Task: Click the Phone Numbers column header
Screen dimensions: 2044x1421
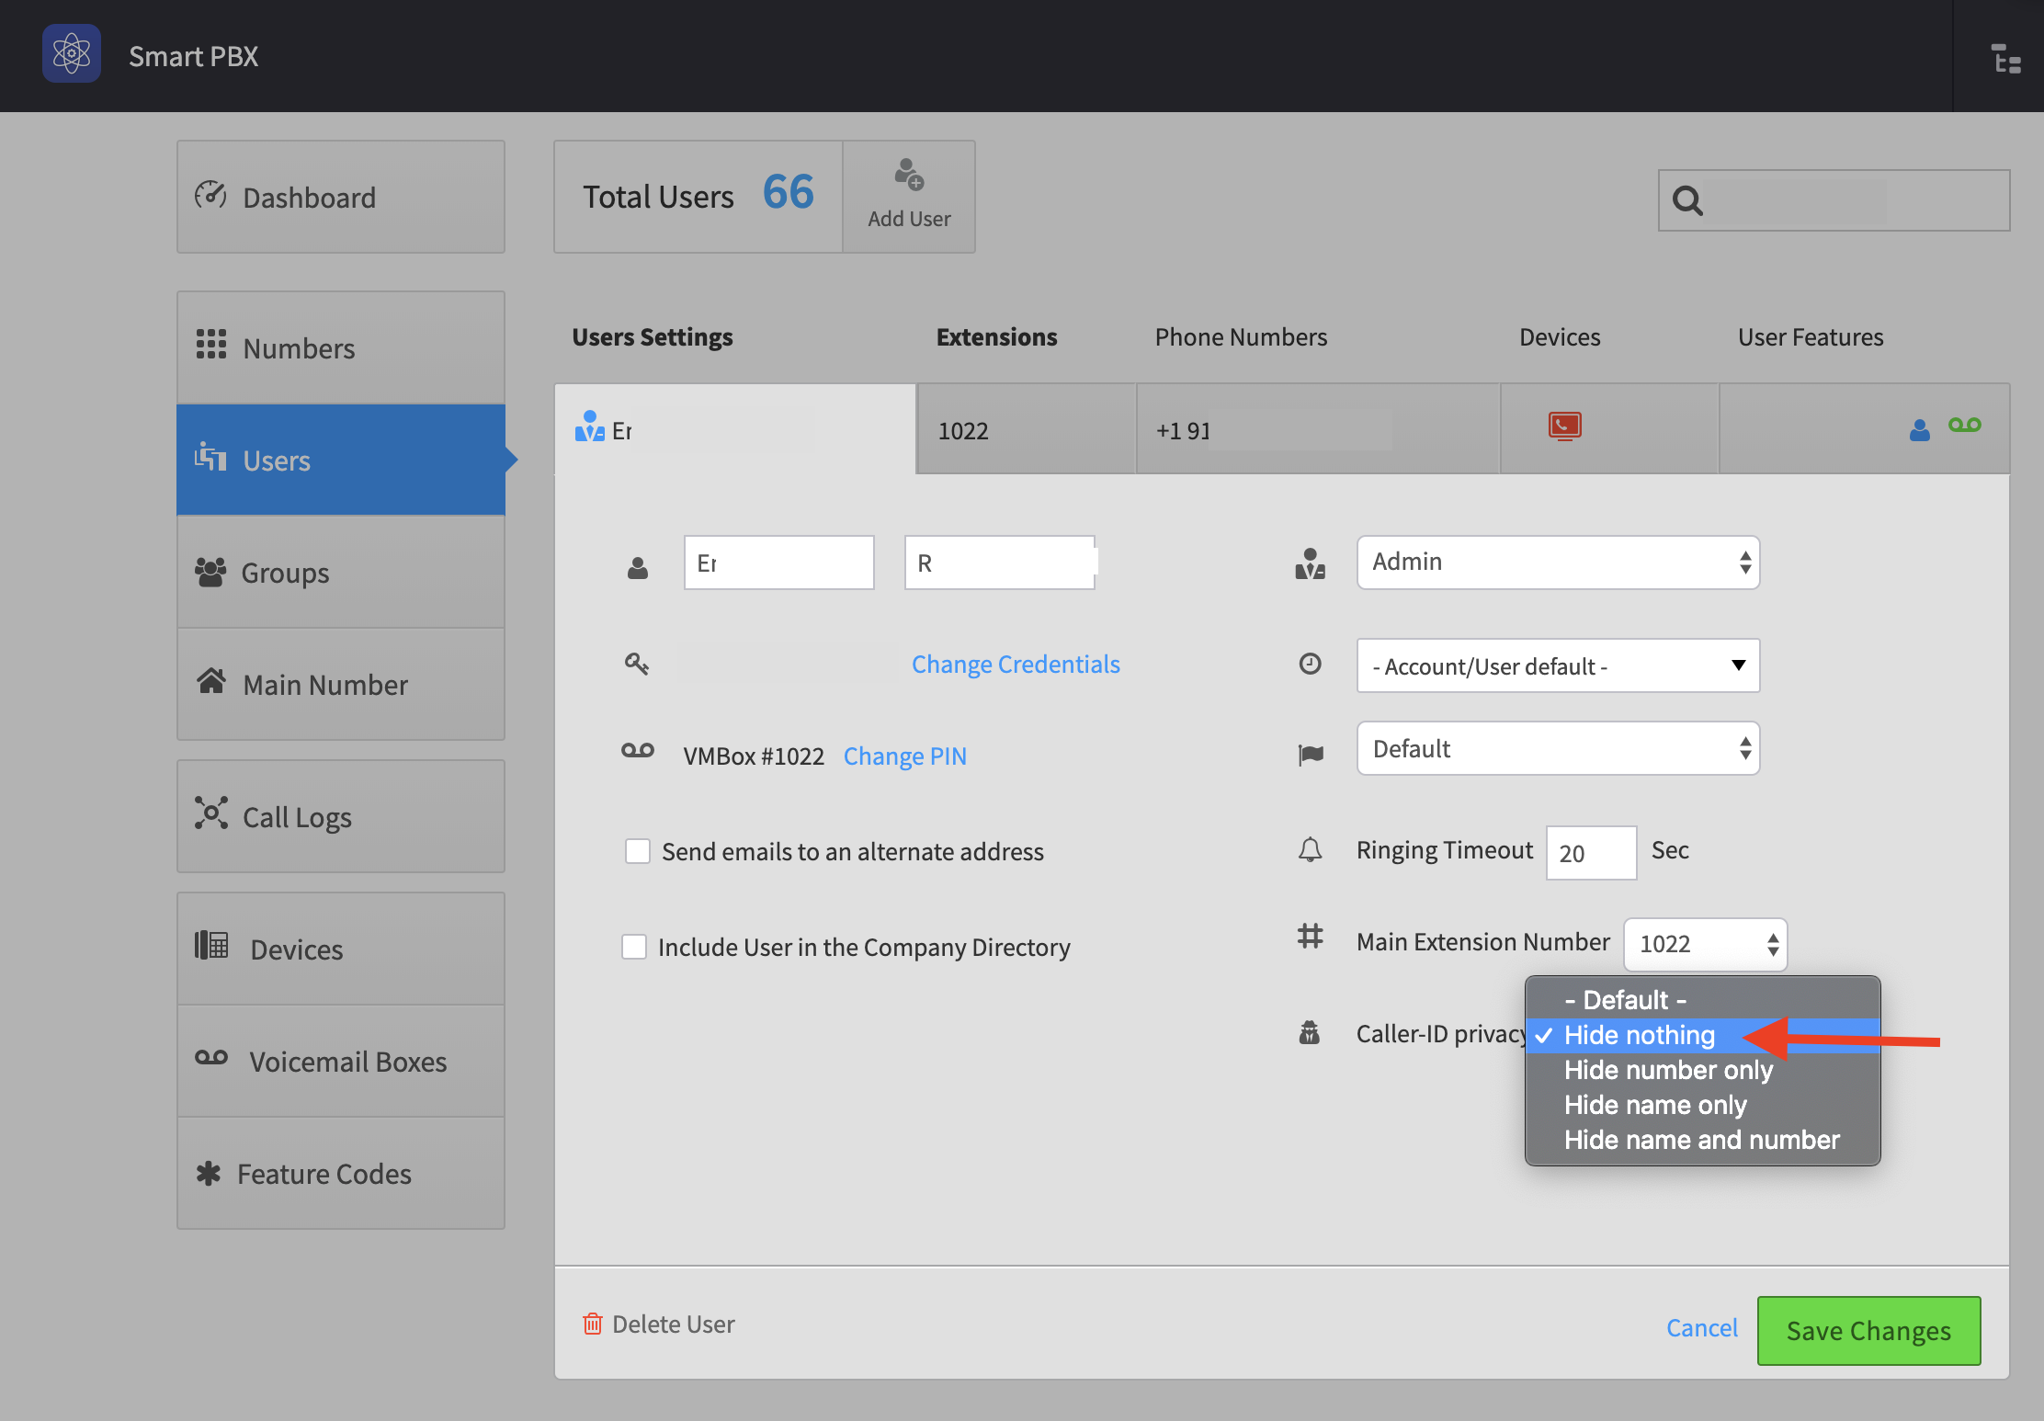Action: (1241, 336)
